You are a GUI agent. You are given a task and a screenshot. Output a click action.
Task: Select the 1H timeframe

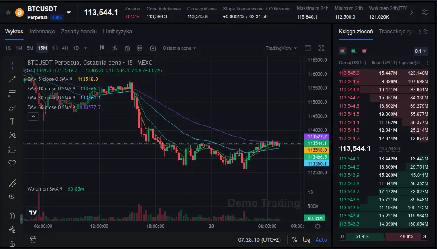click(x=55, y=48)
